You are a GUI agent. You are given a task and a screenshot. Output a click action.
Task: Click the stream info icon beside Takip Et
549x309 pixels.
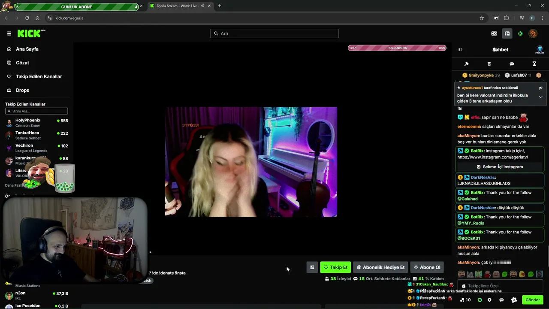click(x=312, y=267)
